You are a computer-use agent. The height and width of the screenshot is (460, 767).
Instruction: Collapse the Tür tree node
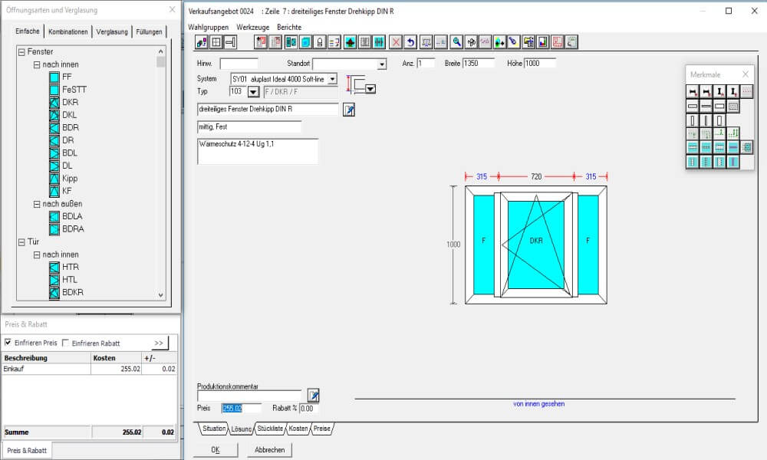pyautogui.click(x=21, y=242)
